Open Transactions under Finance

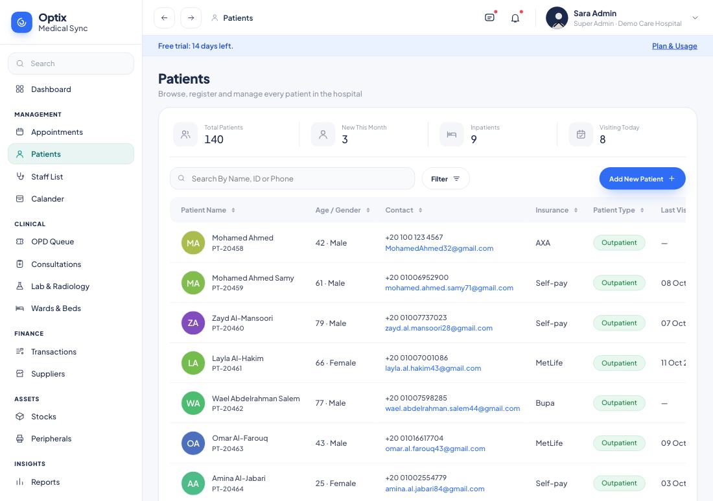(x=71, y=351)
